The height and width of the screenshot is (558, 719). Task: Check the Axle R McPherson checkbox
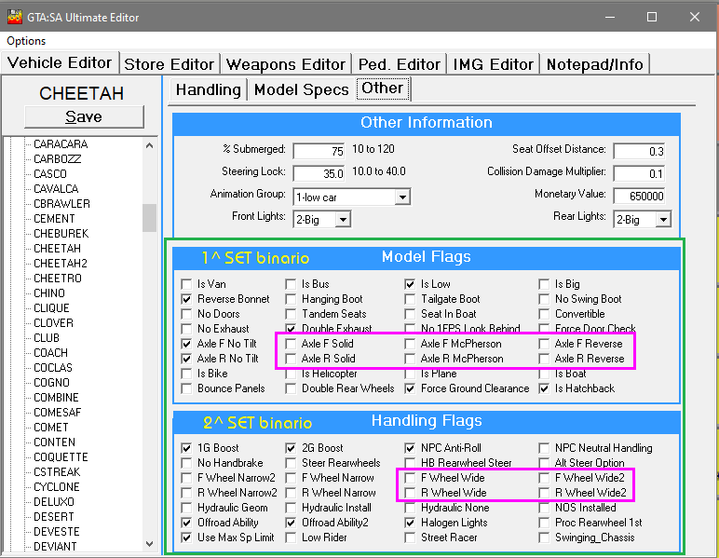[x=410, y=359]
